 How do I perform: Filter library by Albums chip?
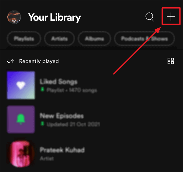coord(94,39)
